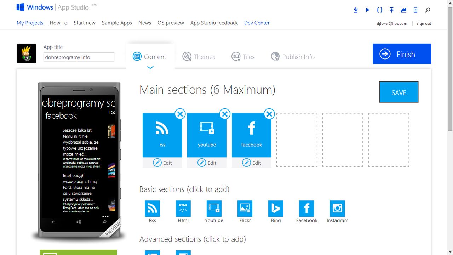The width and height of the screenshot is (453, 255).
Task: Open the Dev Center link
Action: [257, 23]
